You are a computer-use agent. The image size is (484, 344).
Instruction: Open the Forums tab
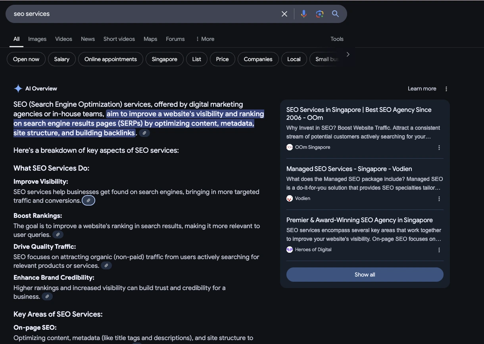coord(175,39)
